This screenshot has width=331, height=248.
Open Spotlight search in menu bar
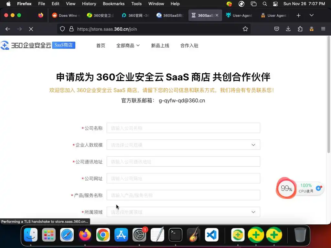[x=265, y=4]
